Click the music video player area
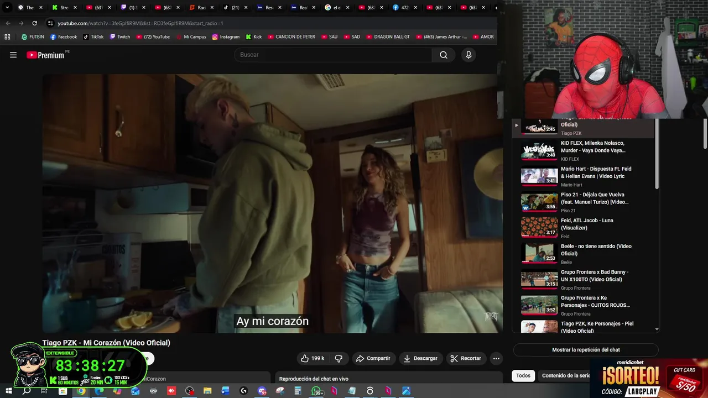The width and height of the screenshot is (708, 398). (x=272, y=203)
